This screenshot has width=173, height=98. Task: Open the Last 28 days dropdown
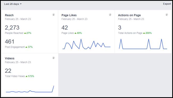(x=13, y=4)
